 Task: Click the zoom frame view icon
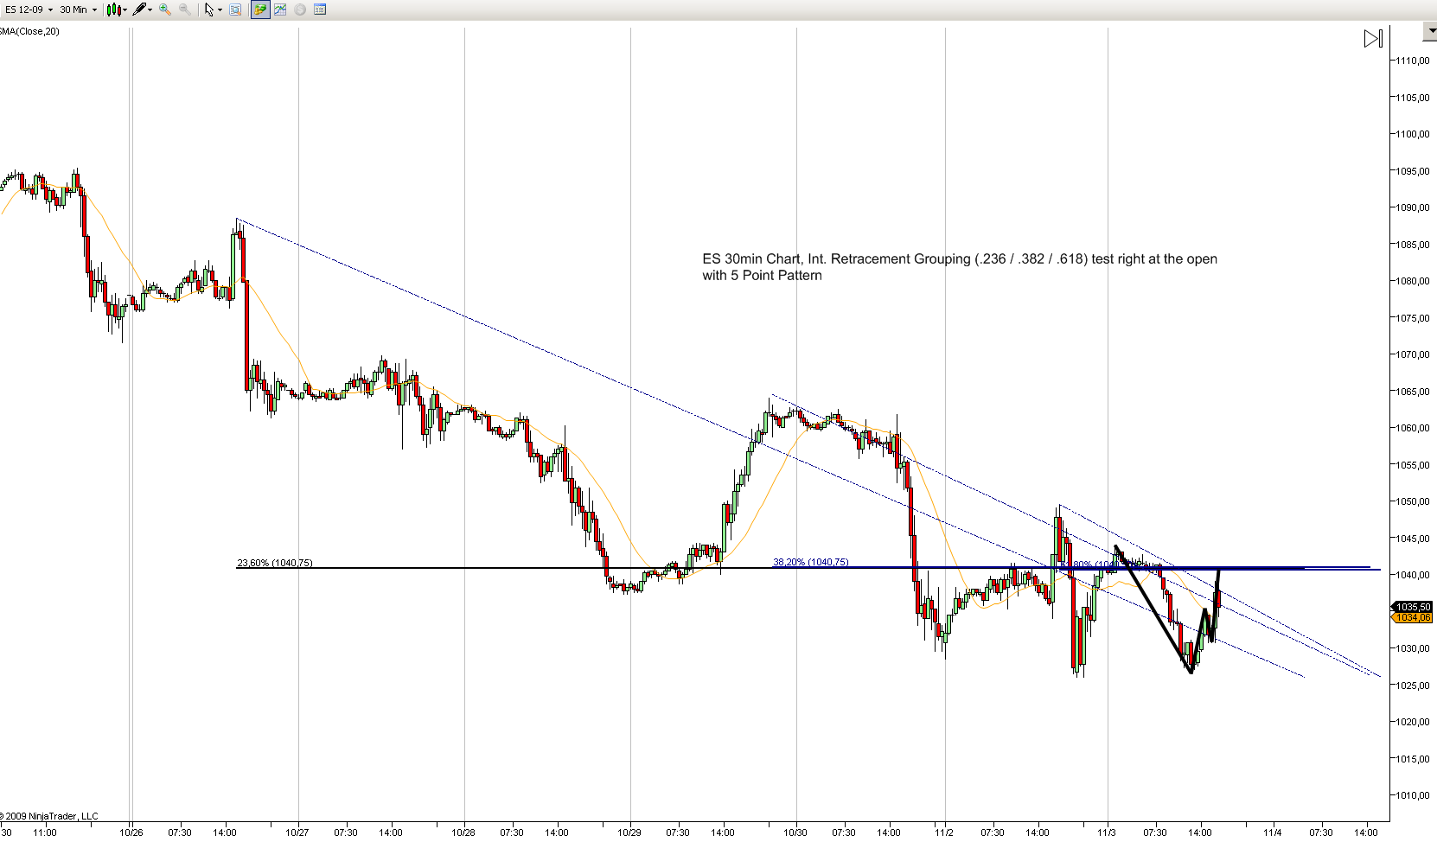(235, 10)
